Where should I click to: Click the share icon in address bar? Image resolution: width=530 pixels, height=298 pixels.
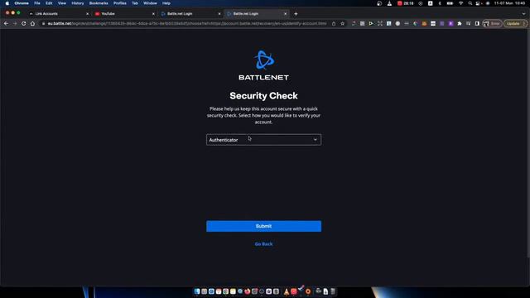pos(334,24)
